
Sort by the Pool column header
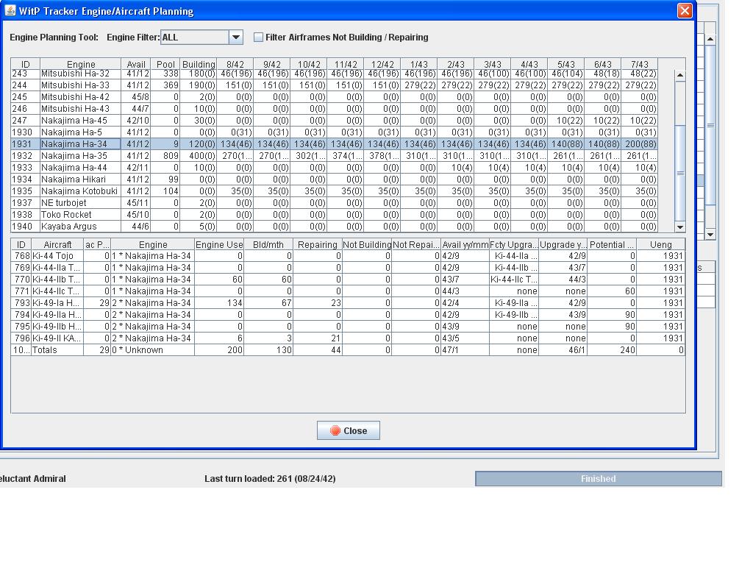(165, 64)
